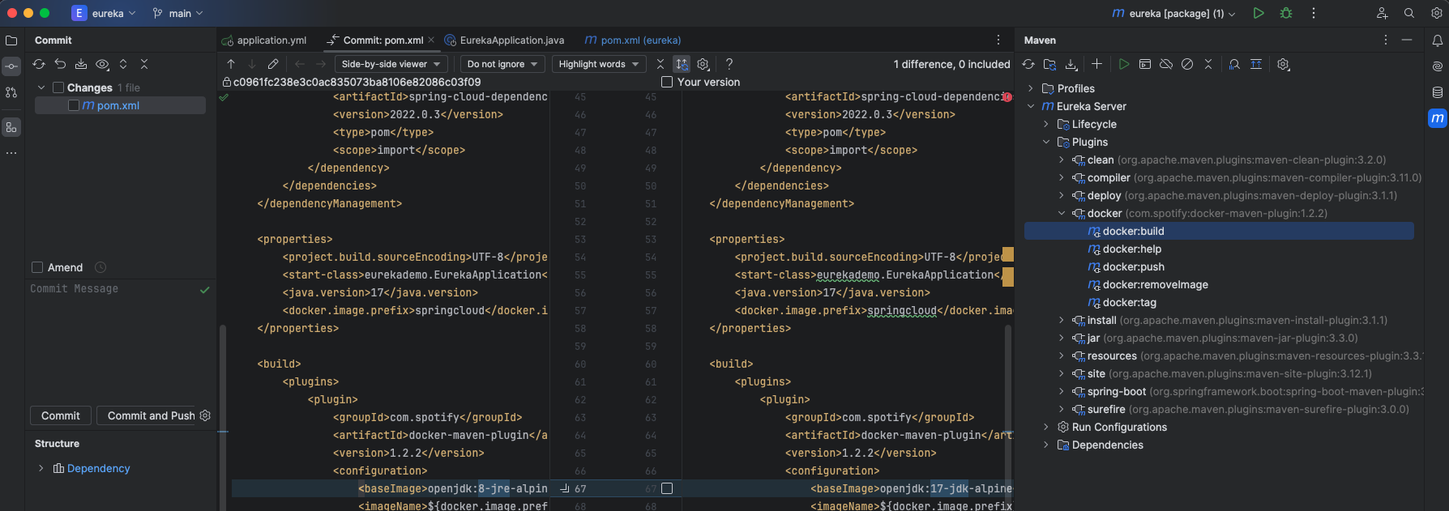Switch to the pom.xml (eureka) tab
1449x511 pixels.
633,40
